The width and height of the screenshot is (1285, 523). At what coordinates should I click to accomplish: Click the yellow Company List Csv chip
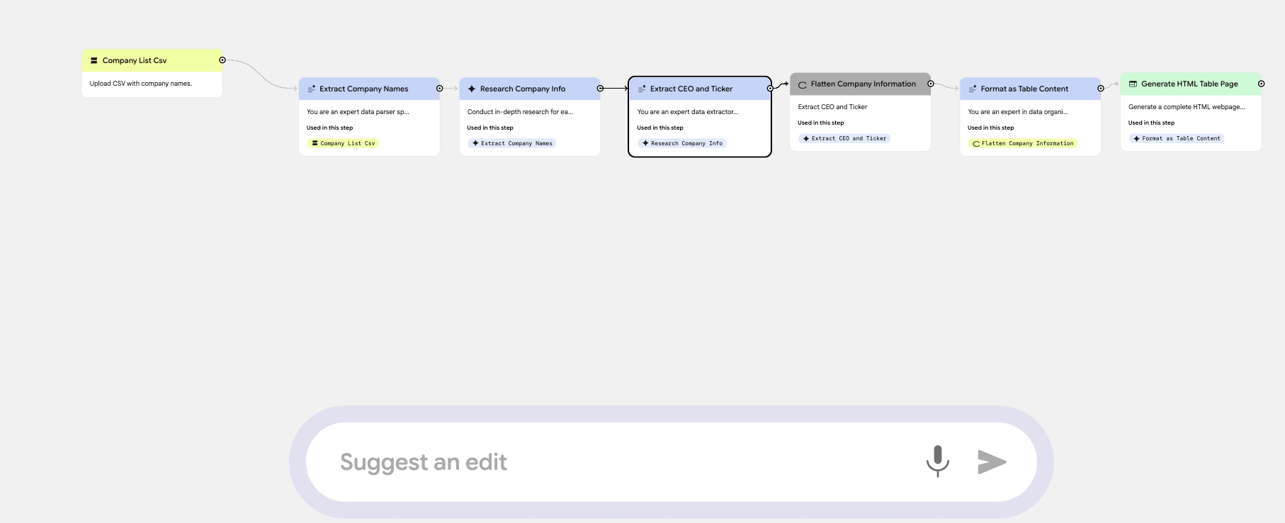click(344, 143)
